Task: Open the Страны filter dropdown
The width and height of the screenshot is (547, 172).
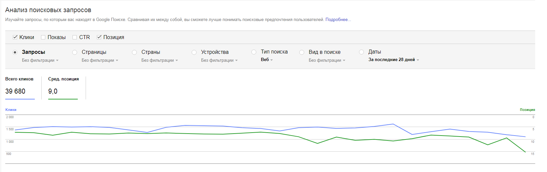Action: tap(159, 60)
